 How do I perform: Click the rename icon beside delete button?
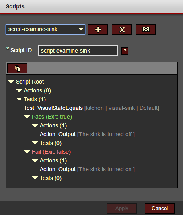tap(146, 29)
